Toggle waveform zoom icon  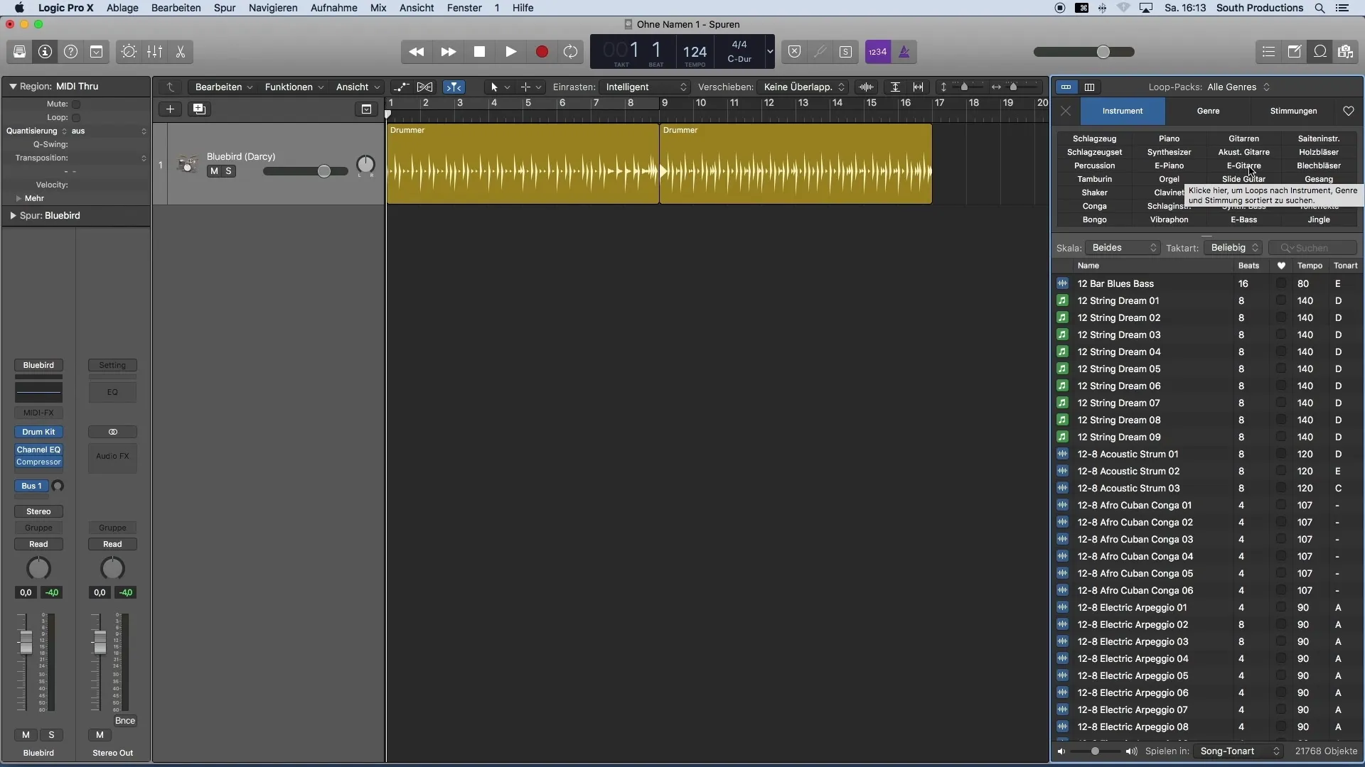click(866, 87)
